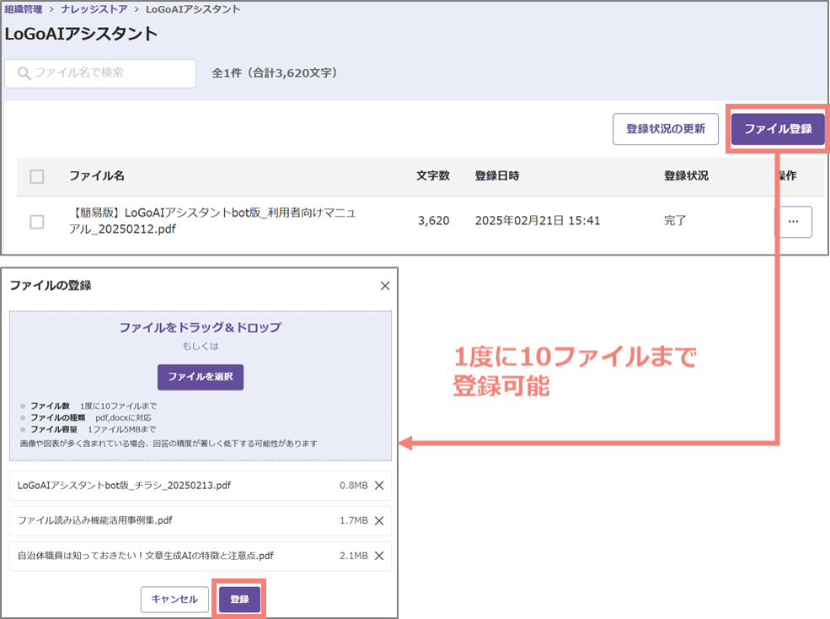830x619 pixels.
Task: Click the 登録日時 column header
Action: click(x=497, y=176)
